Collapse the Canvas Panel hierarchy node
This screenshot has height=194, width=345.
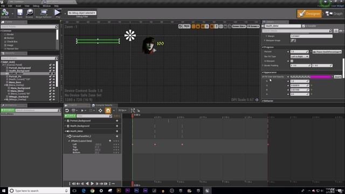tap(3, 65)
